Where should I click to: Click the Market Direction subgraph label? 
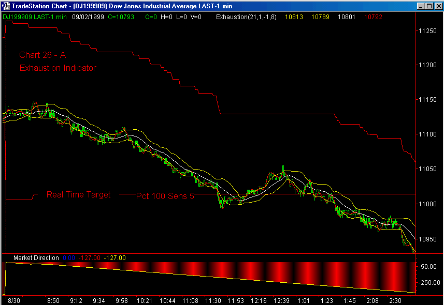tap(36, 258)
